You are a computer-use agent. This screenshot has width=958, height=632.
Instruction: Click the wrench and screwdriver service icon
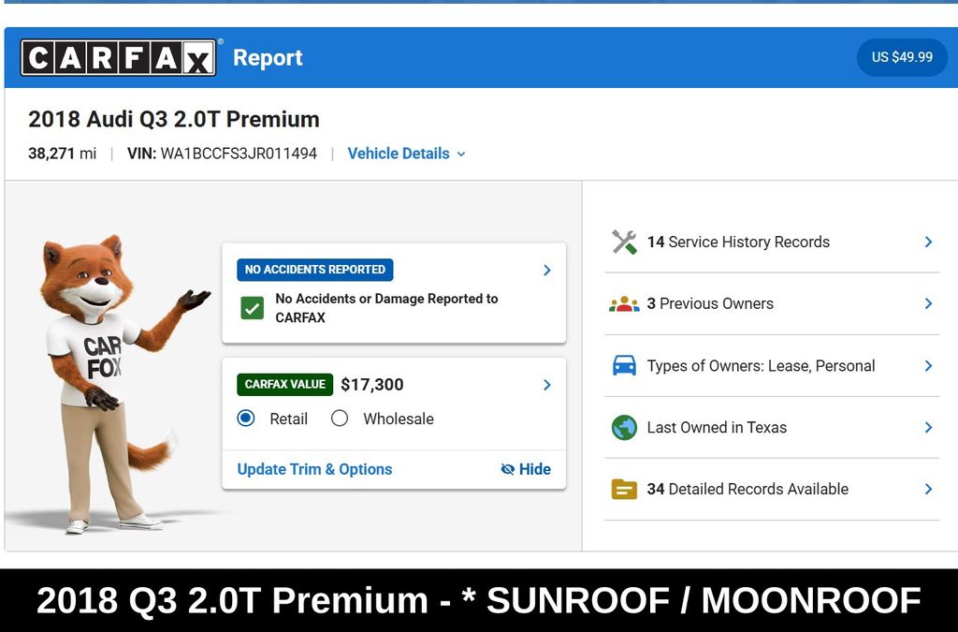click(624, 243)
